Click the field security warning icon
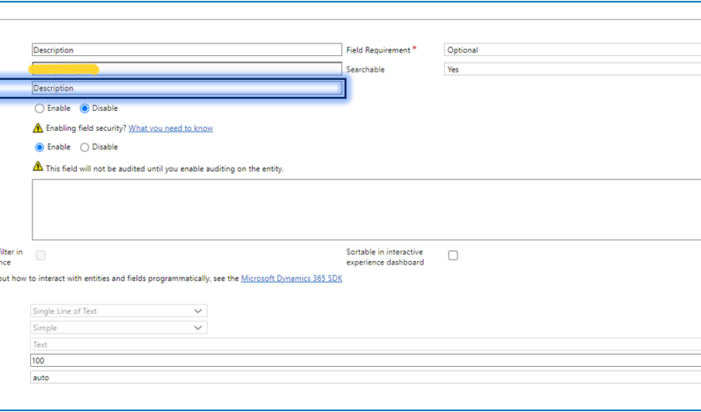This screenshot has height=412, width=701. (37, 128)
